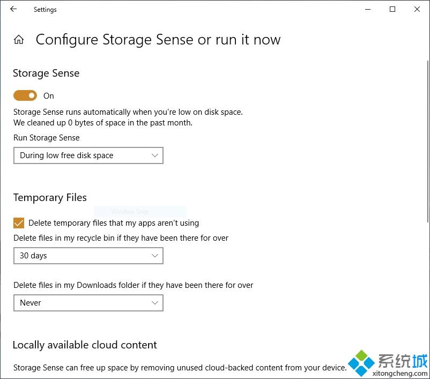
Task: Open the Run Storage Sense dropdown
Action: click(88, 155)
